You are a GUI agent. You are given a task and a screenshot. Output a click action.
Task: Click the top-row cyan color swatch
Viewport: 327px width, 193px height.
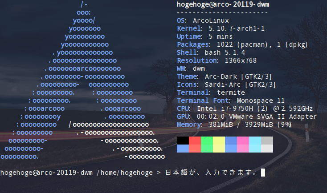click(255, 141)
